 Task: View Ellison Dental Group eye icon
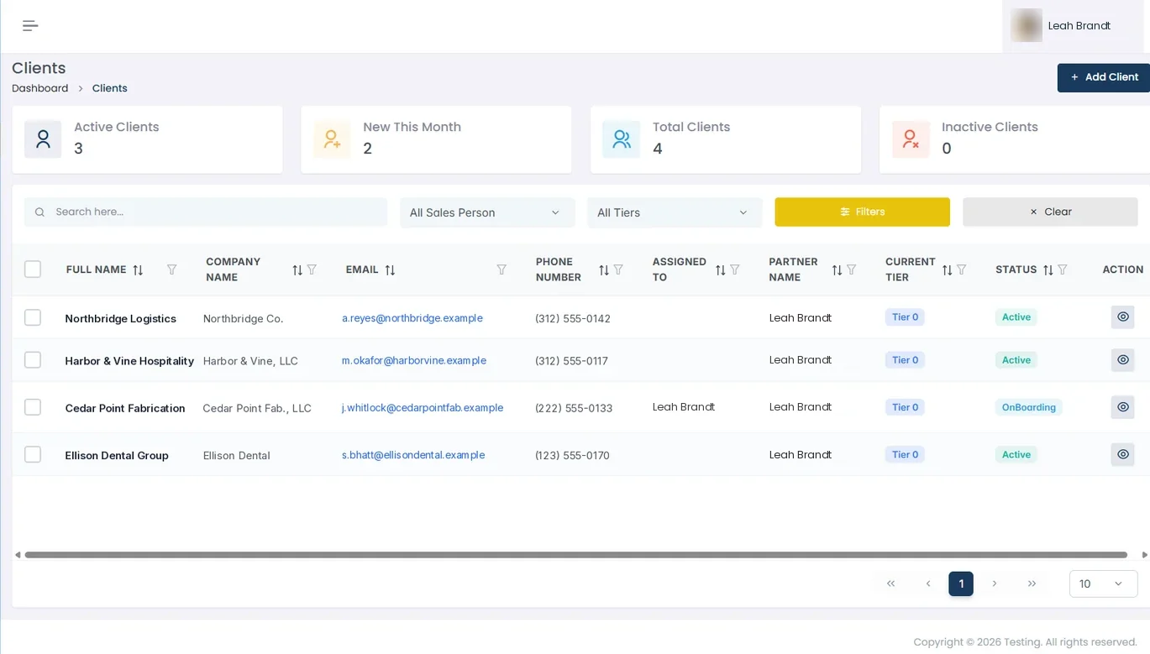tap(1123, 454)
